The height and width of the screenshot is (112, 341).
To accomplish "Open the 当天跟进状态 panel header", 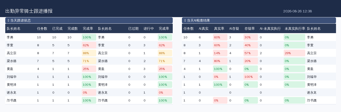I will click(89, 21).
